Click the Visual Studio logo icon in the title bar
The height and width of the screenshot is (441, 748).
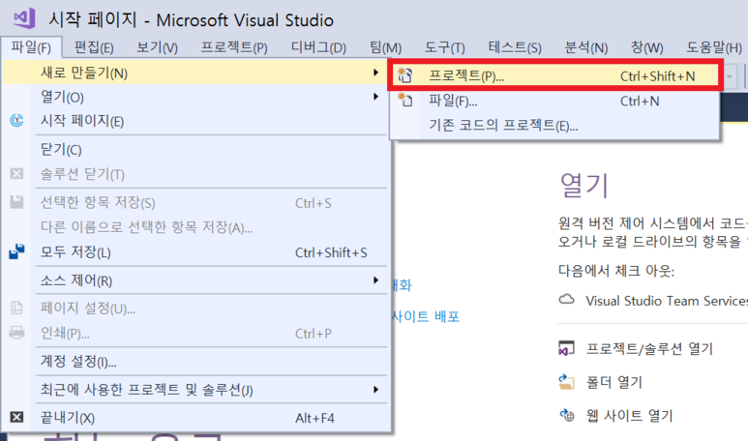(x=24, y=18)
